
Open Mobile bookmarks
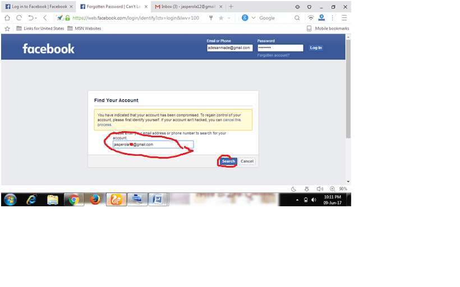coord(328,29)
